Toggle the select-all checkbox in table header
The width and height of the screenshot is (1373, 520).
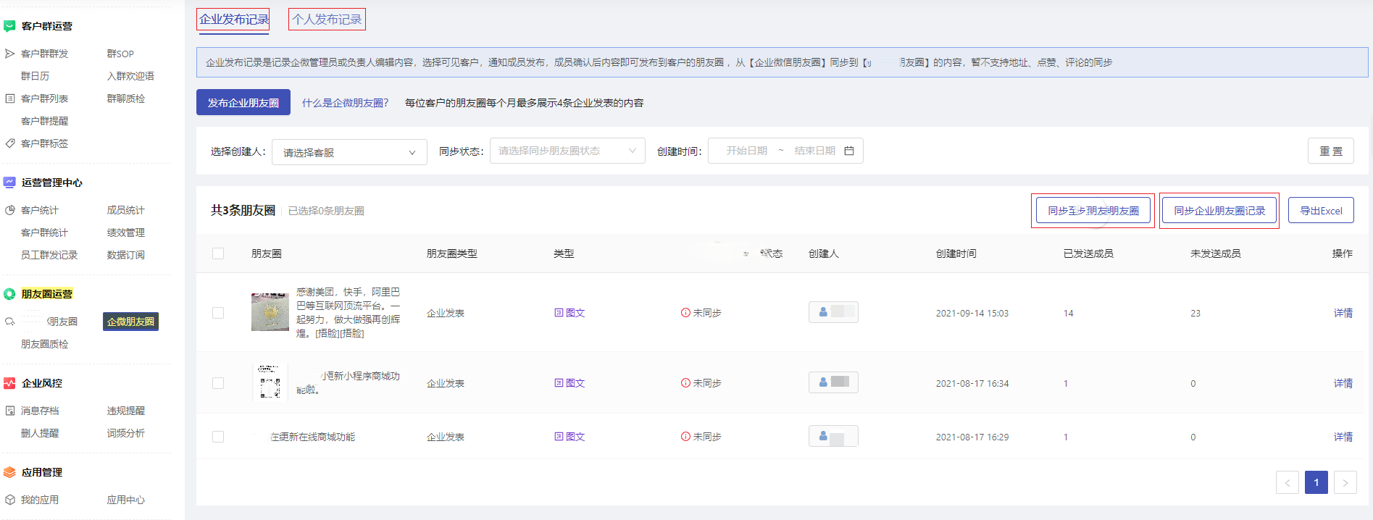coord(218,253)
